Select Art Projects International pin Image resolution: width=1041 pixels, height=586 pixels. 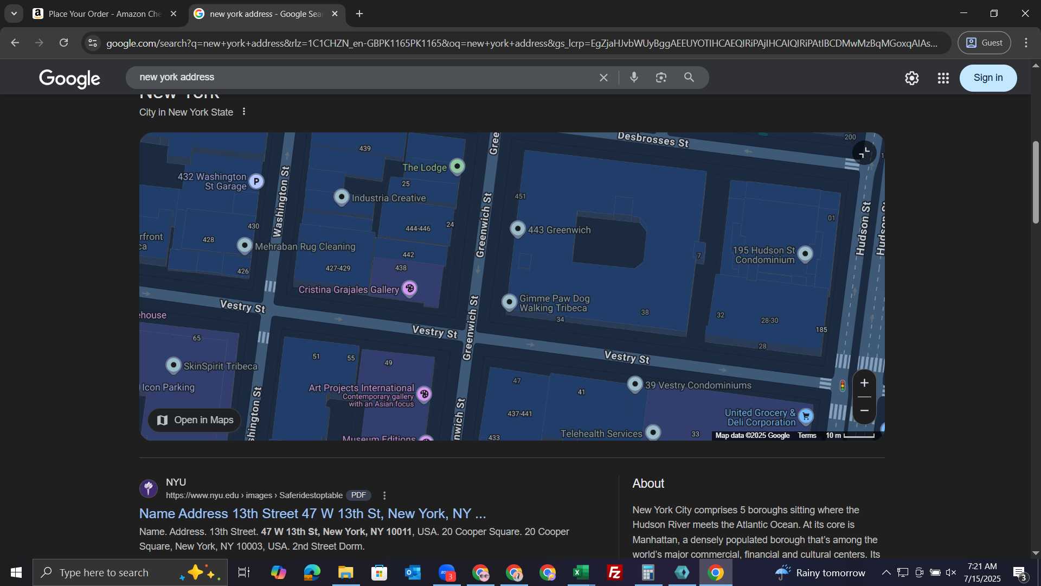point(425,394)
